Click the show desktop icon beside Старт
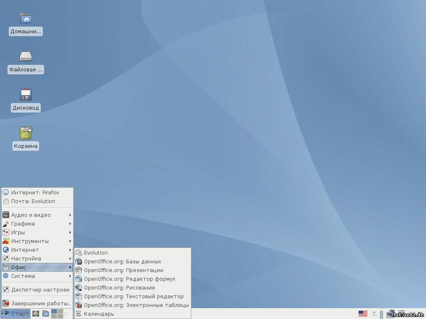The height and width of the screenshot is (319, 426). [x=36, y=314]
